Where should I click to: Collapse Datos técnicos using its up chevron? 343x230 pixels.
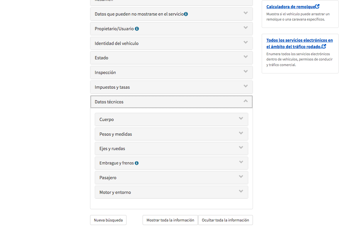tap(246, 101)
